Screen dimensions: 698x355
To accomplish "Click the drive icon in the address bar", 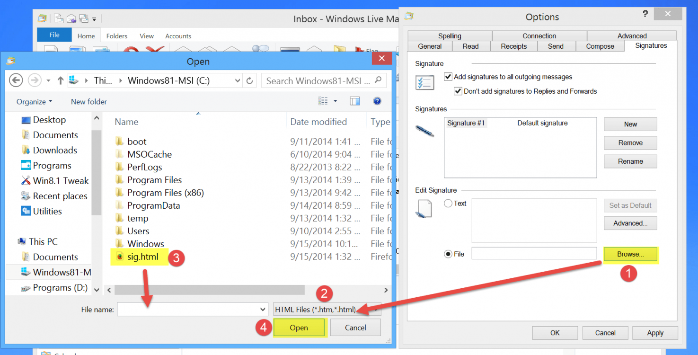I will click(74, 80).
